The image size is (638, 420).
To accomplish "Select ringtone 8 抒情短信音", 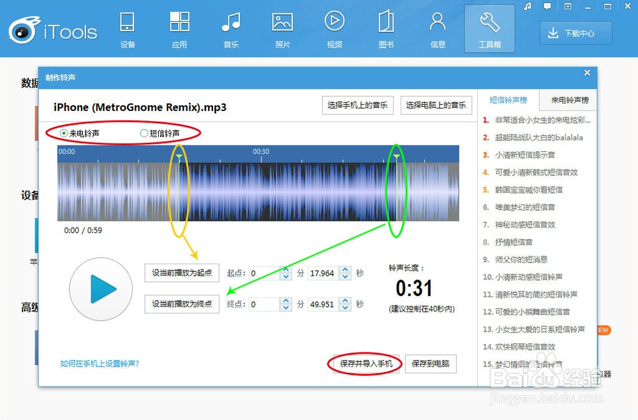I will [508, 242].
